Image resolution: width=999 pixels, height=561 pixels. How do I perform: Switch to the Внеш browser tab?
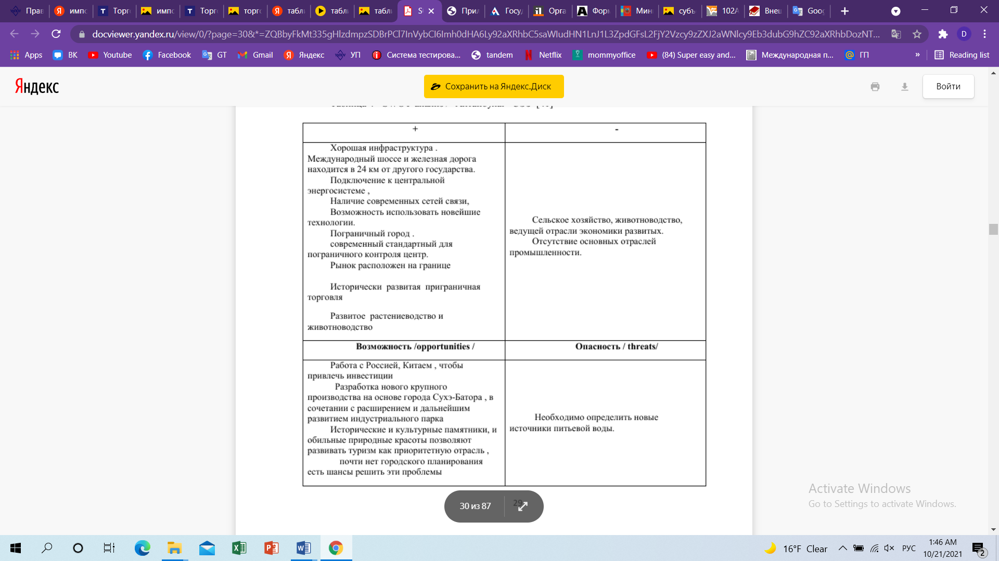[766, 11]
